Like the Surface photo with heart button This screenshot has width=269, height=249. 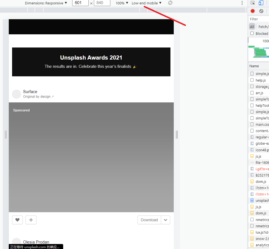click(x=17, y=220)
